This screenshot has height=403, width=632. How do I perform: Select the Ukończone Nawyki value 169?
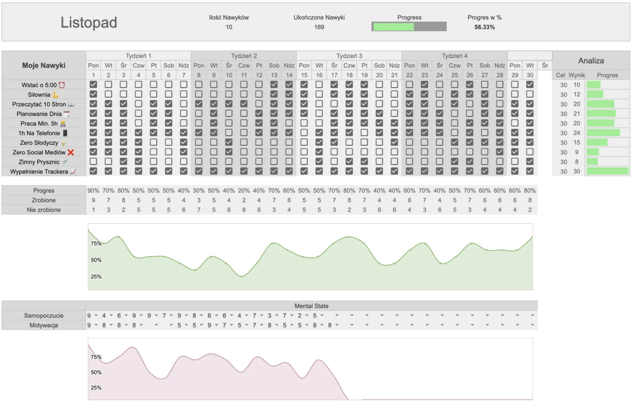(x=319, y=27)
